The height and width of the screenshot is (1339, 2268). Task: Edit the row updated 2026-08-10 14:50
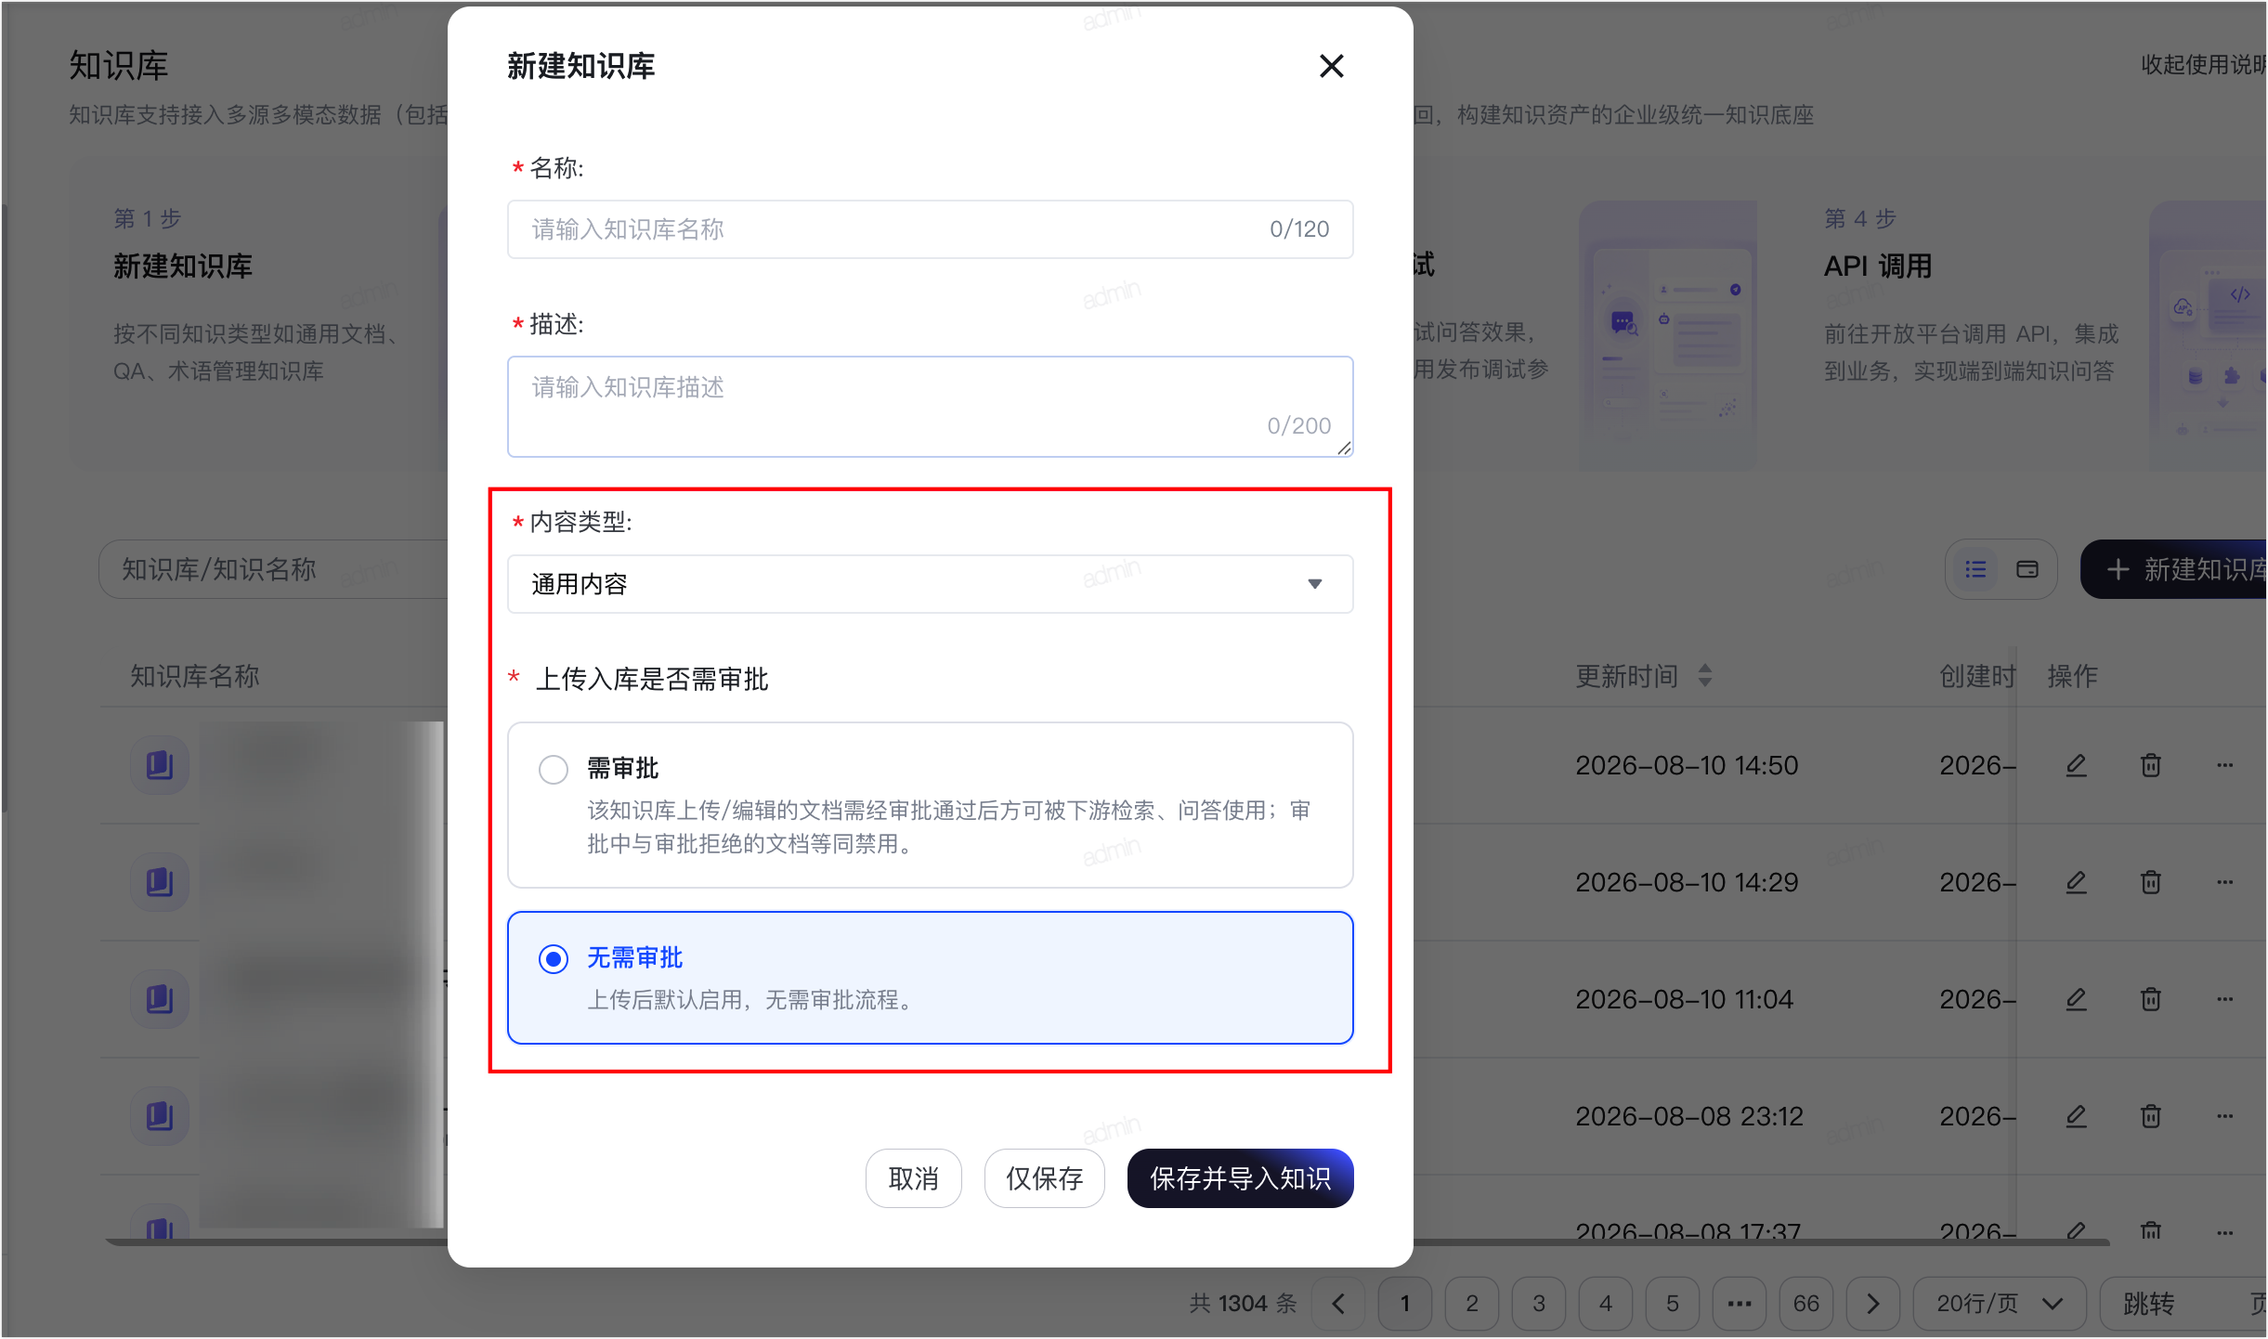(2076, 765)
